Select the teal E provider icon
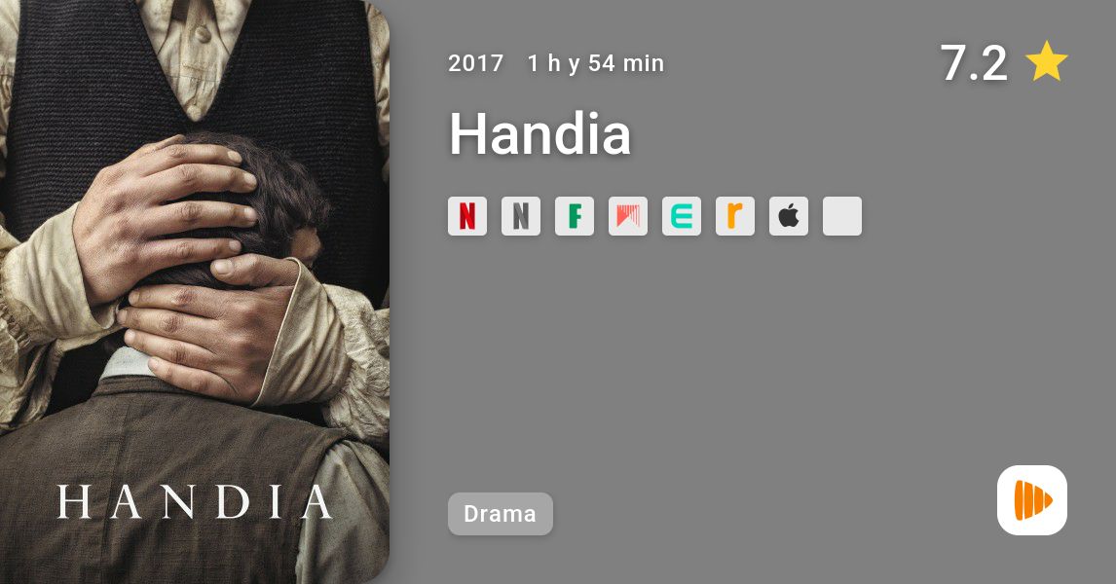Image resolution: width=1116 pixels, height=584 pixels. tap(682, 216)
